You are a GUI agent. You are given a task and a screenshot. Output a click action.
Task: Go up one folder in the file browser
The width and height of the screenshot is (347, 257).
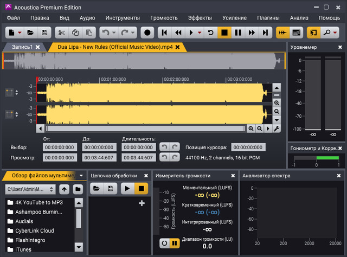(65, 189)
